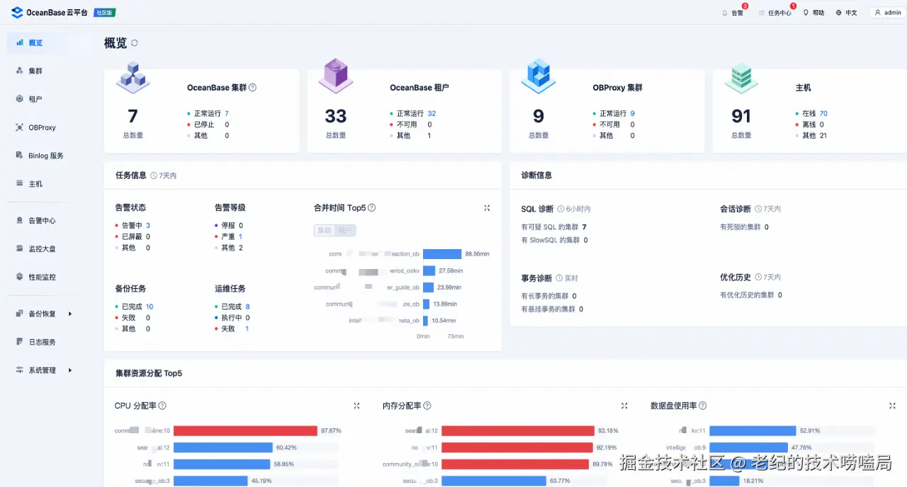Expand the CPU 分配率 chart fullscreen
Viewport: 907px width, 487px height.
click(x=356, y=406)
